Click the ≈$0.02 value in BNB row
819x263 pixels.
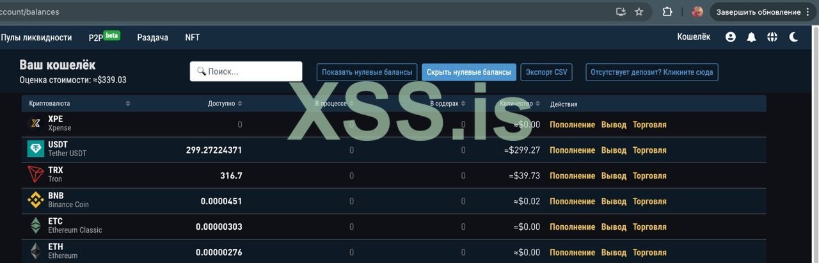[x=527, y=201]
